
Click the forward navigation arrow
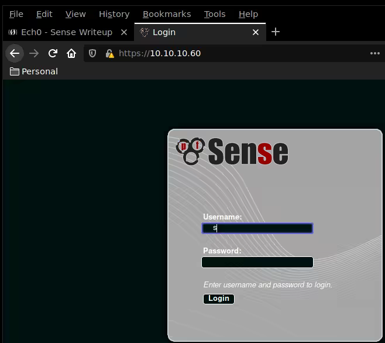click(x=34, y=53)
